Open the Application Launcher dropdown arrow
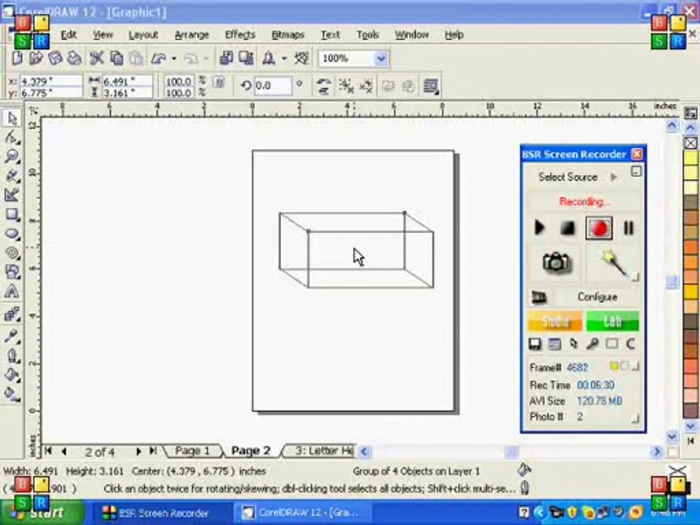Image resolution: width=700 pixels, height=525 pixels. pos(284,58)
